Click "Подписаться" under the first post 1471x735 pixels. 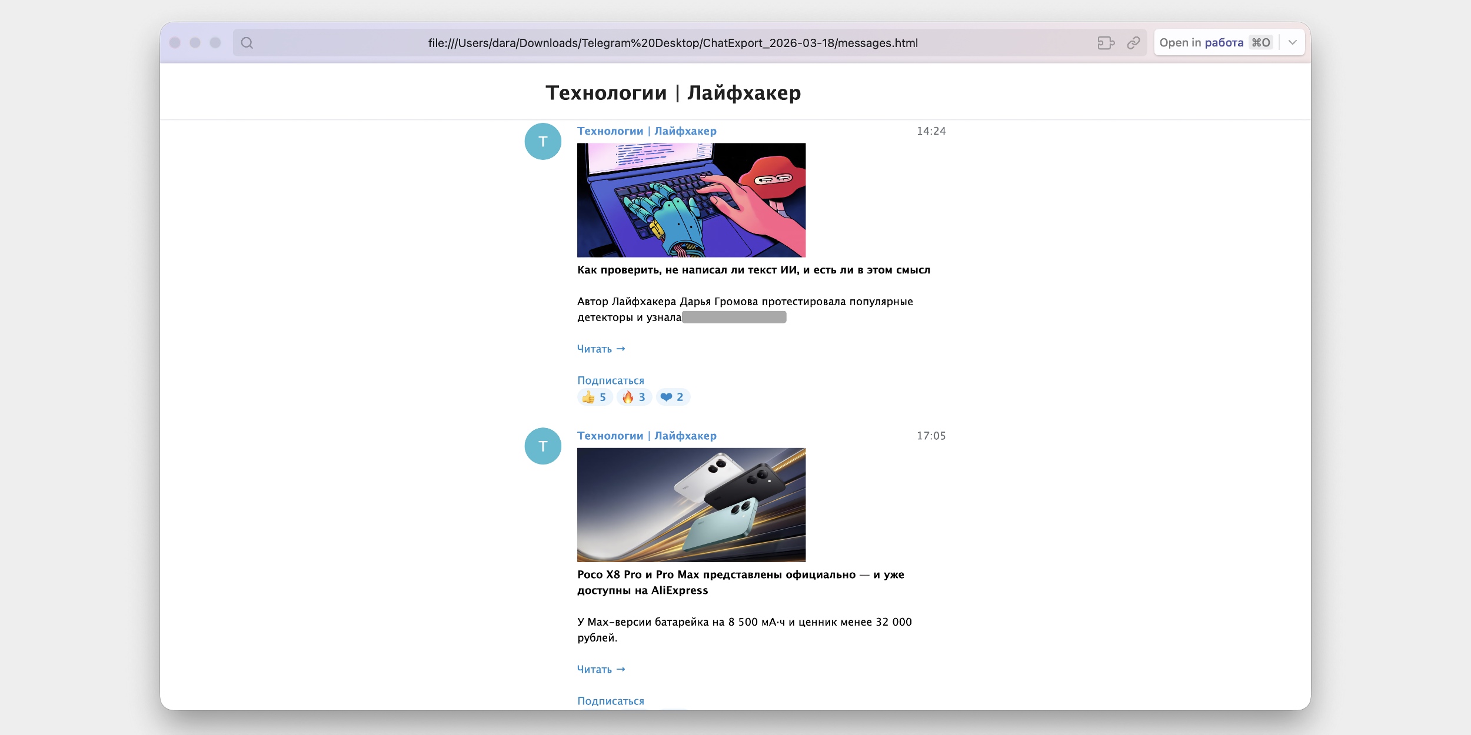[x=610, y=380]
